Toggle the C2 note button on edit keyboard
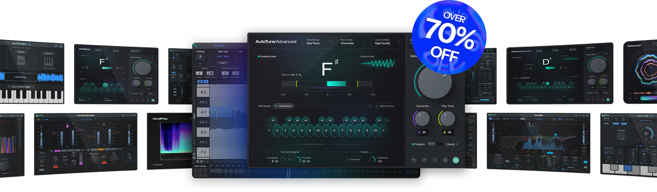 tap(318, 130)
